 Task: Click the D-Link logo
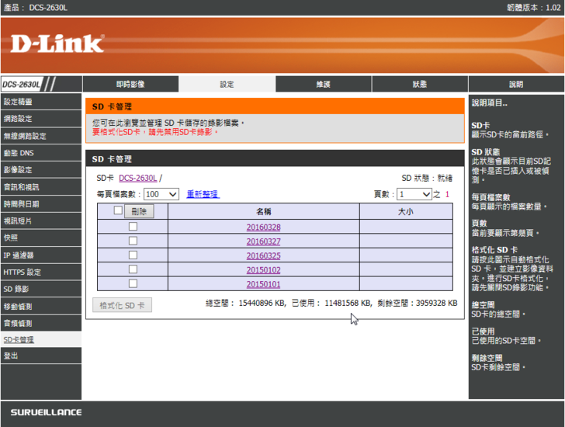coord(57,43)
